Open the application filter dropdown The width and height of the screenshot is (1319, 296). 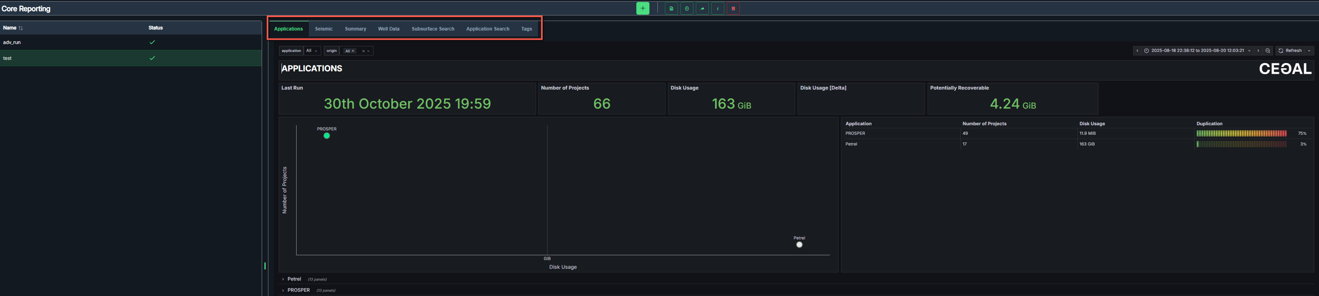tap(312, 51)
